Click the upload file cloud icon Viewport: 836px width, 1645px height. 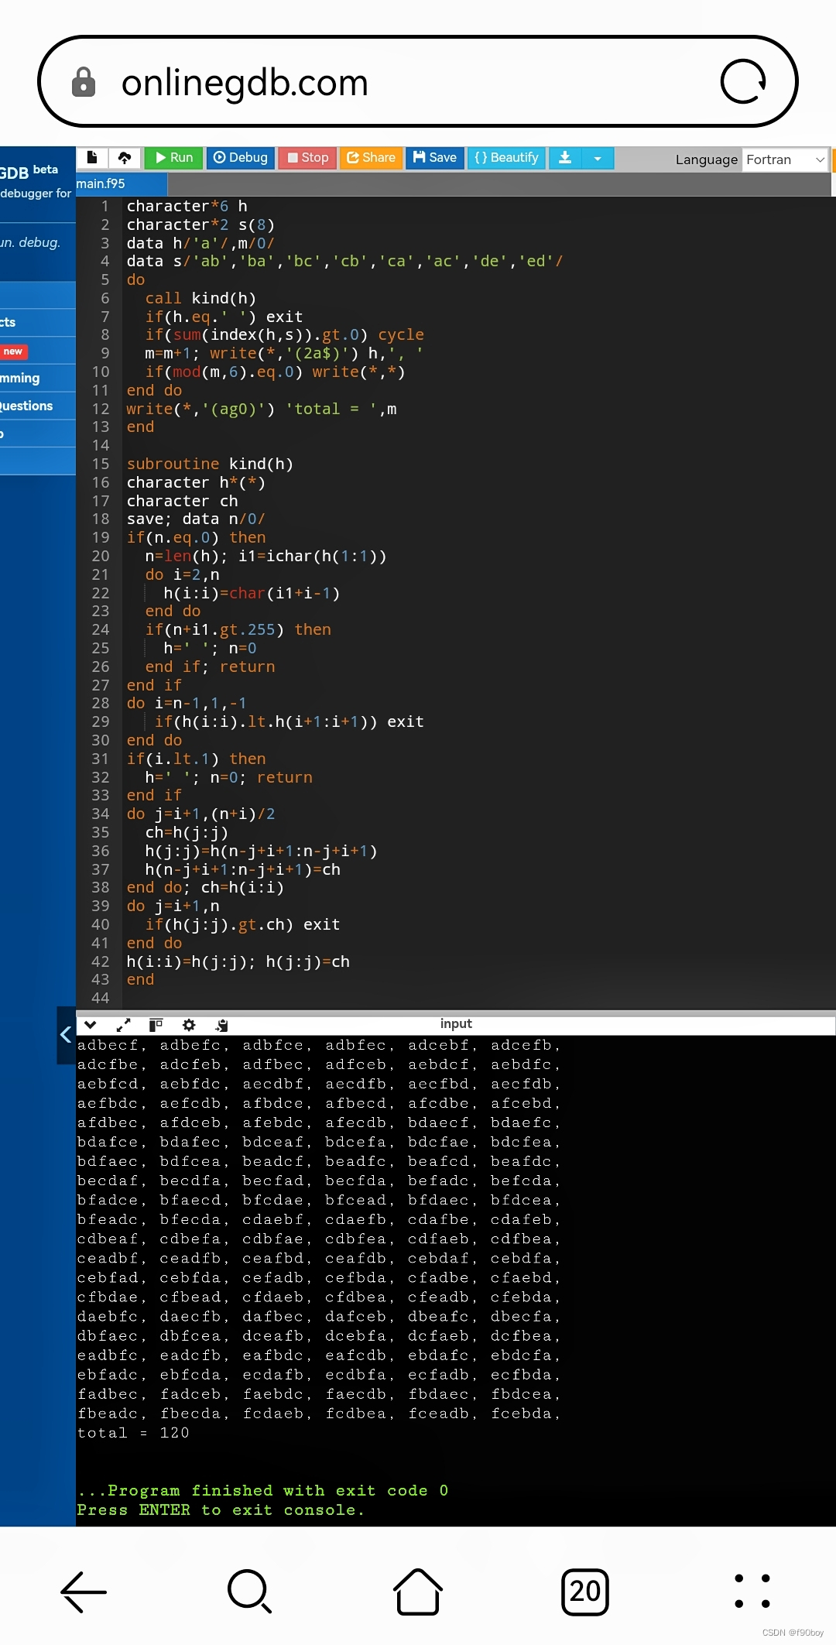click(x=125, y=157)
